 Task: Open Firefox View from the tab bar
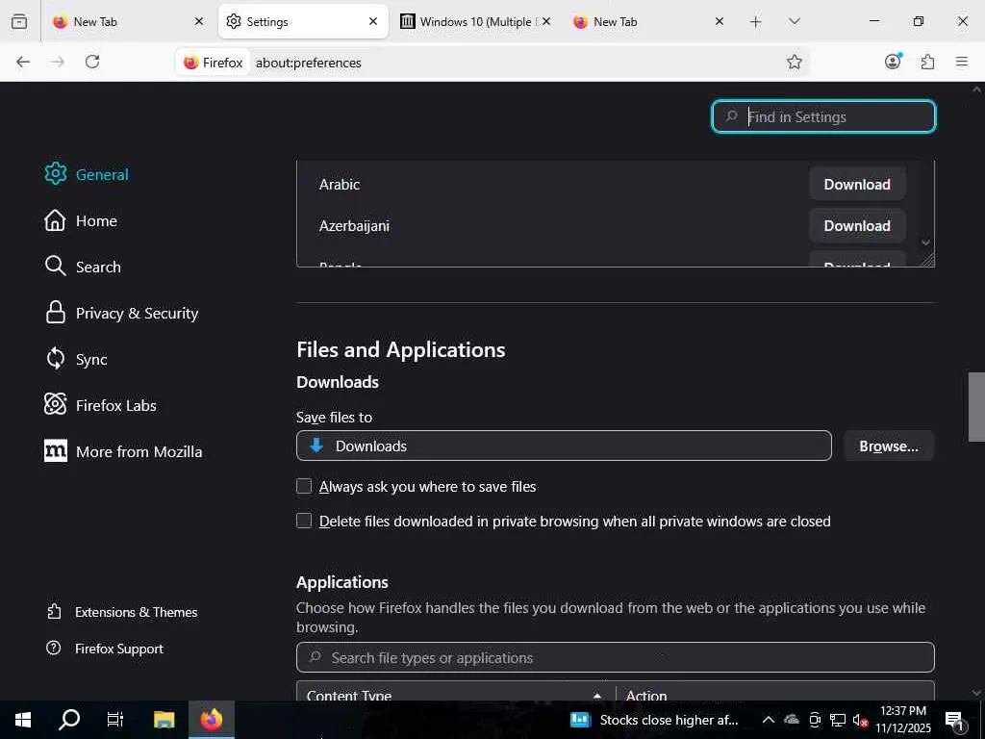19,21
